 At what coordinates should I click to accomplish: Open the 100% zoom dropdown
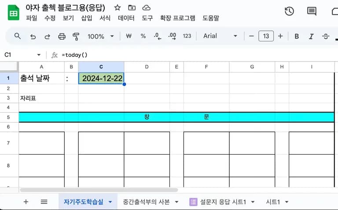100,36
